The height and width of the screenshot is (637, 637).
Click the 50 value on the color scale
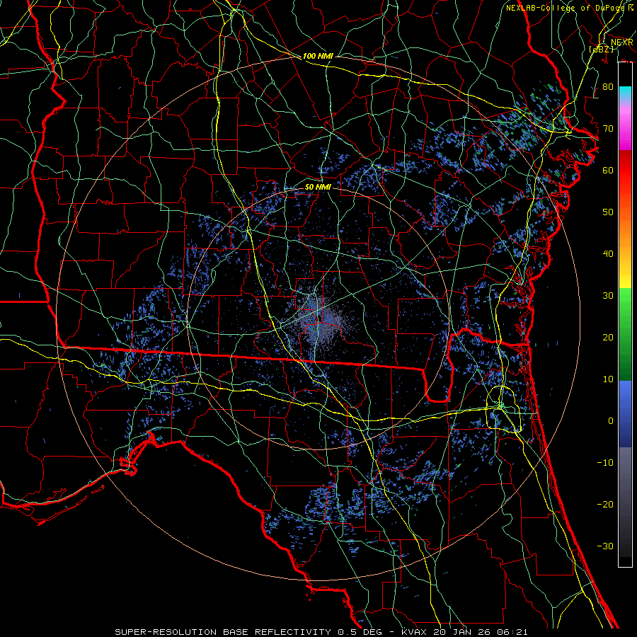pos(608,212)
